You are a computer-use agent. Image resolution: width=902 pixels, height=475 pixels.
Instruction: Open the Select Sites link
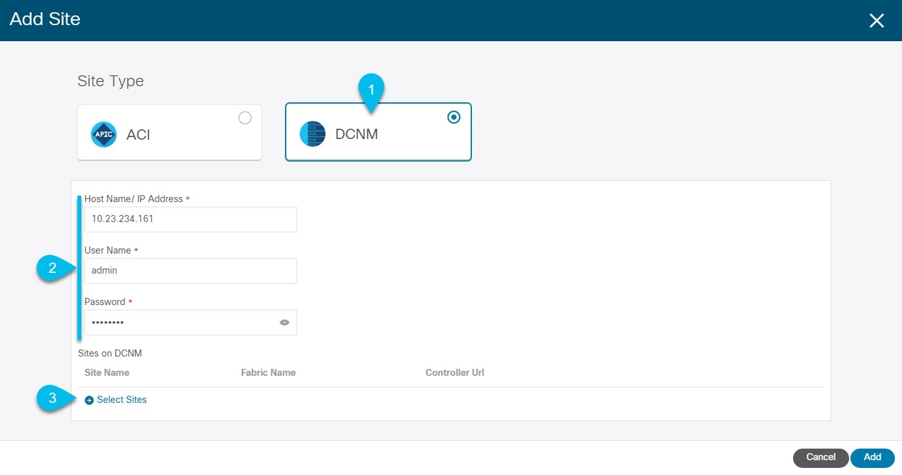pyautogui.click(x=122, y=400)
